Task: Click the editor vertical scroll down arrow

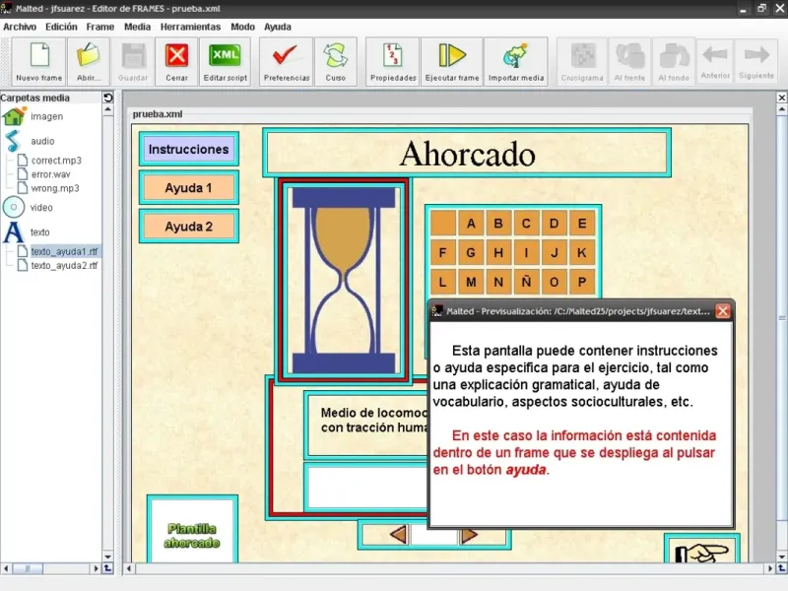Action: pyautogui.click(x=781, y=557)
